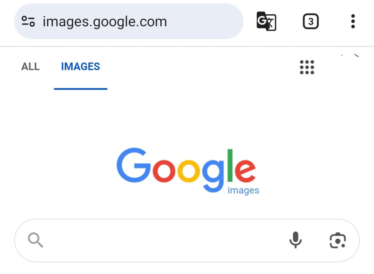Open the Google Translate page icon

click(266, 22)
